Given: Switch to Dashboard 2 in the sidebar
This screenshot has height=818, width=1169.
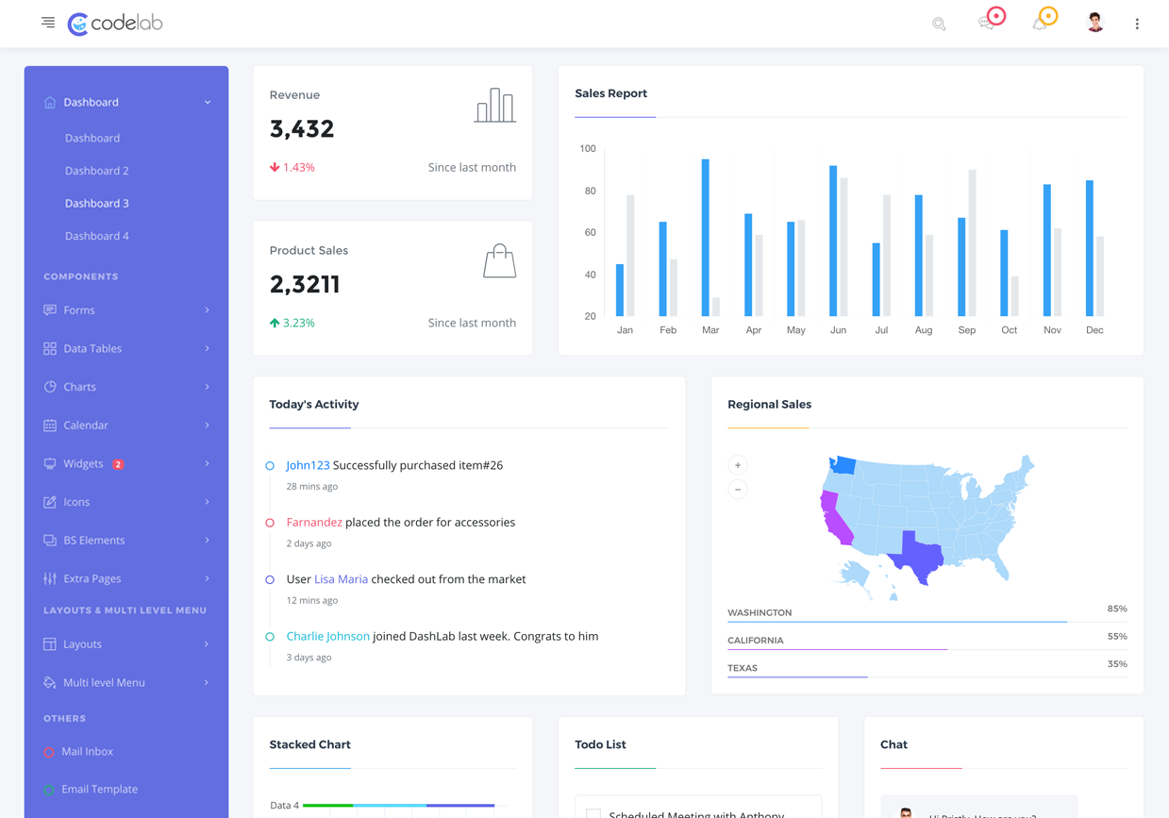Looking at the screenshot, I should click(96, 170).
